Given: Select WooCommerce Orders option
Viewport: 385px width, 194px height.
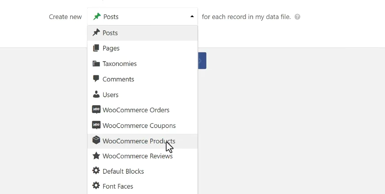Looking at the screenshot, I should pos(142,110).
